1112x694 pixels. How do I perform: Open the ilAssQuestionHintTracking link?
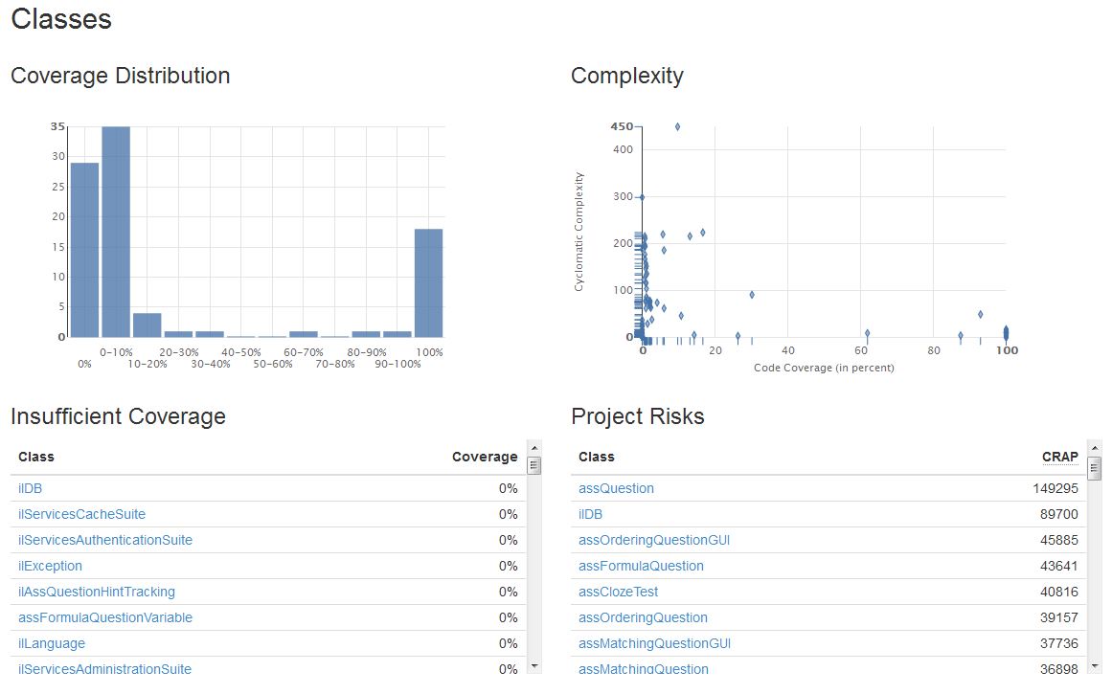tap(97, 592)
